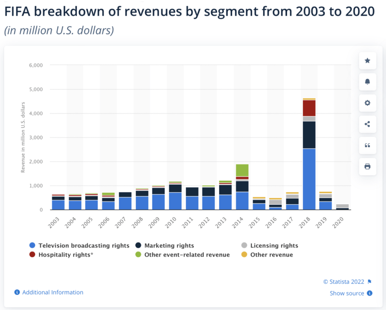Click the 2014 x-axis year label
The width and height of the screenshot is (386, 310).
click(238, 223)
